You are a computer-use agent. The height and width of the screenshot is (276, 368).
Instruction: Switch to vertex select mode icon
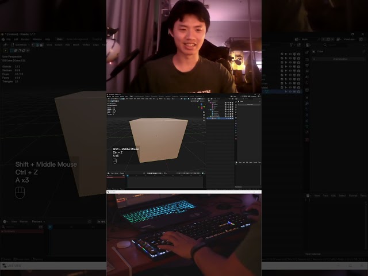[33, 45]
